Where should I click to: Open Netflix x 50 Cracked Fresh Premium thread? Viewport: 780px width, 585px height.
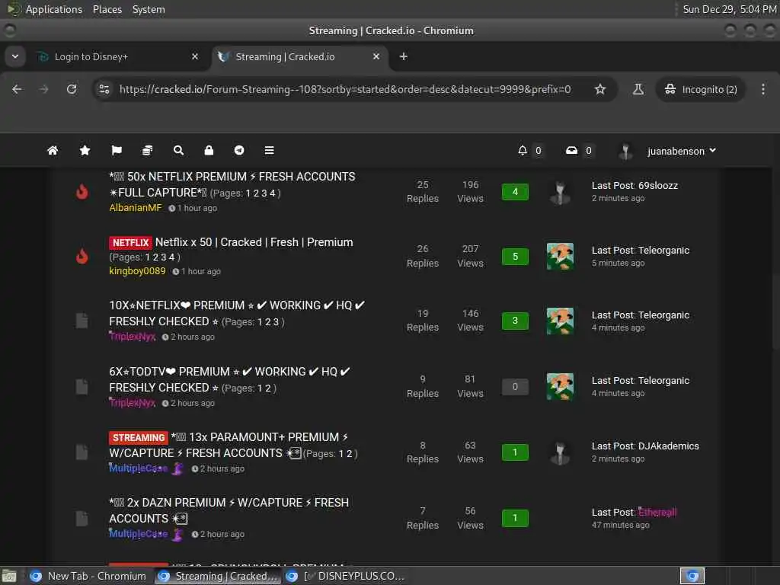click(x=254, y=242)
